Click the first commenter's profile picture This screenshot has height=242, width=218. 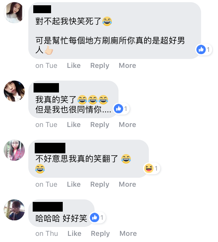14,13
